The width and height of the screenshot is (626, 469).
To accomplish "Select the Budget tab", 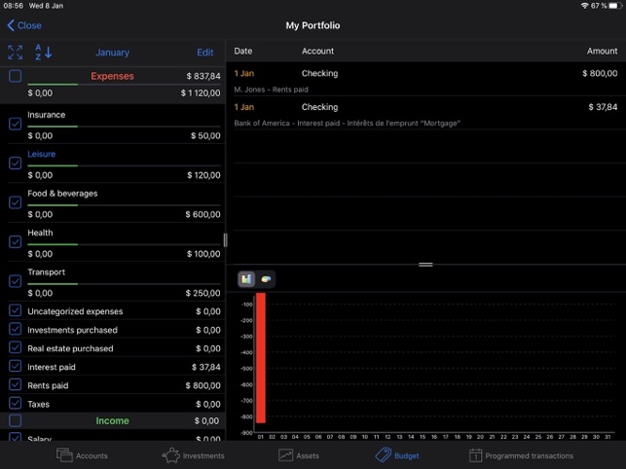I will pos(397,455).
